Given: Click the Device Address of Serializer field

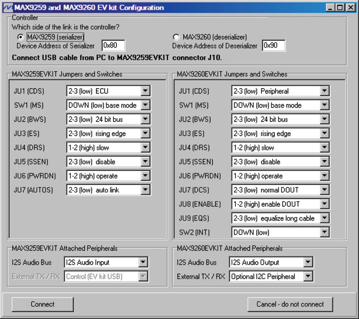Looking at the screenshot, I should tap(113, 46).
